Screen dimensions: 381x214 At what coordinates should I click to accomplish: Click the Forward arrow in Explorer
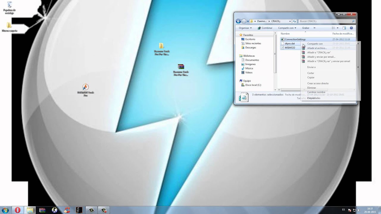pyautogui.click(x=244, y=21)
